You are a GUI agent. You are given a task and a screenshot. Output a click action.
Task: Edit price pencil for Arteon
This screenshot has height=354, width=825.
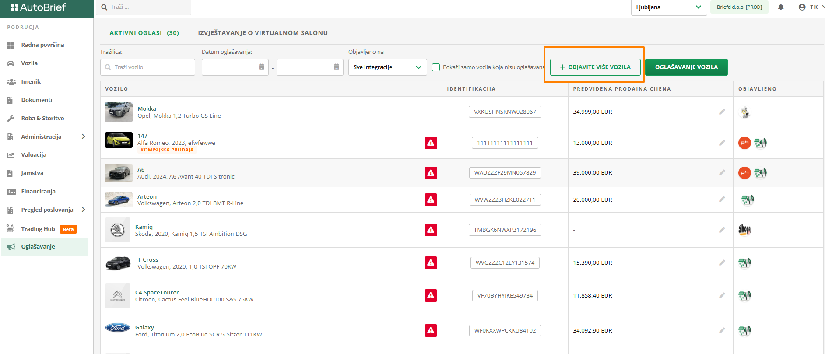pos(722,200)
